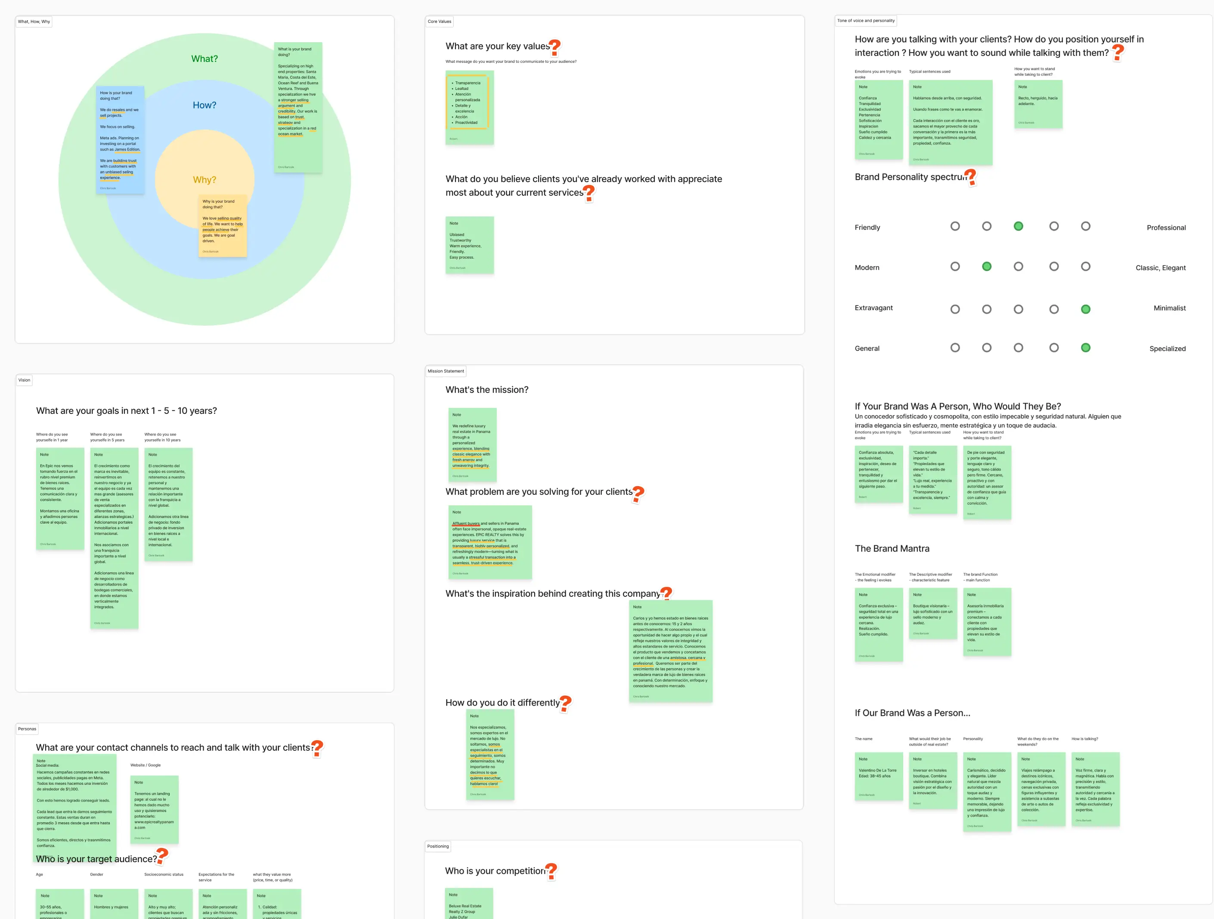Choose the empty circle closest to the Extravagant label
Image resolution: width=1214 pixels, height=919 pixels.
955,309
